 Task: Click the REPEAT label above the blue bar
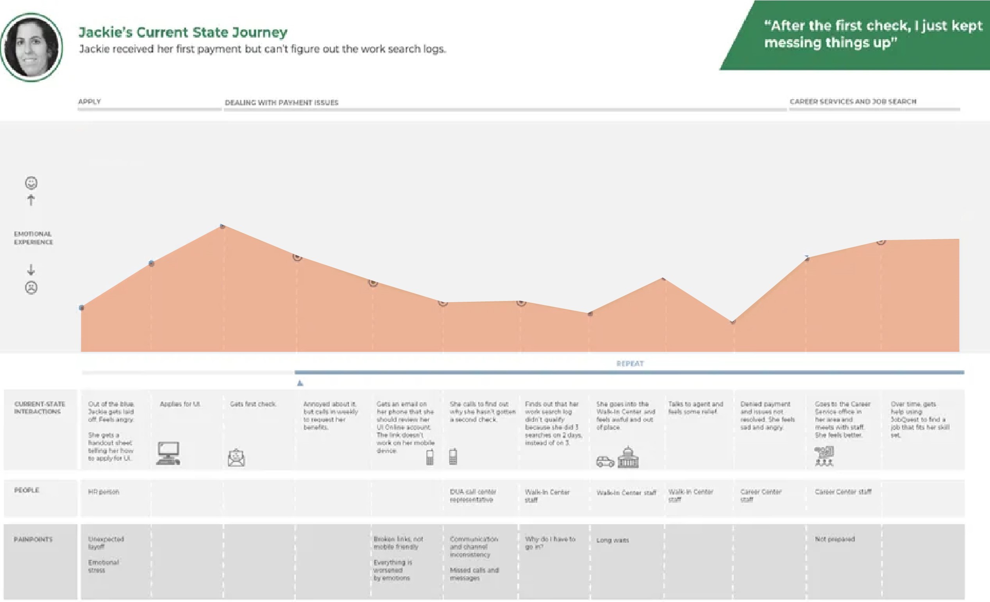(630, 364)
